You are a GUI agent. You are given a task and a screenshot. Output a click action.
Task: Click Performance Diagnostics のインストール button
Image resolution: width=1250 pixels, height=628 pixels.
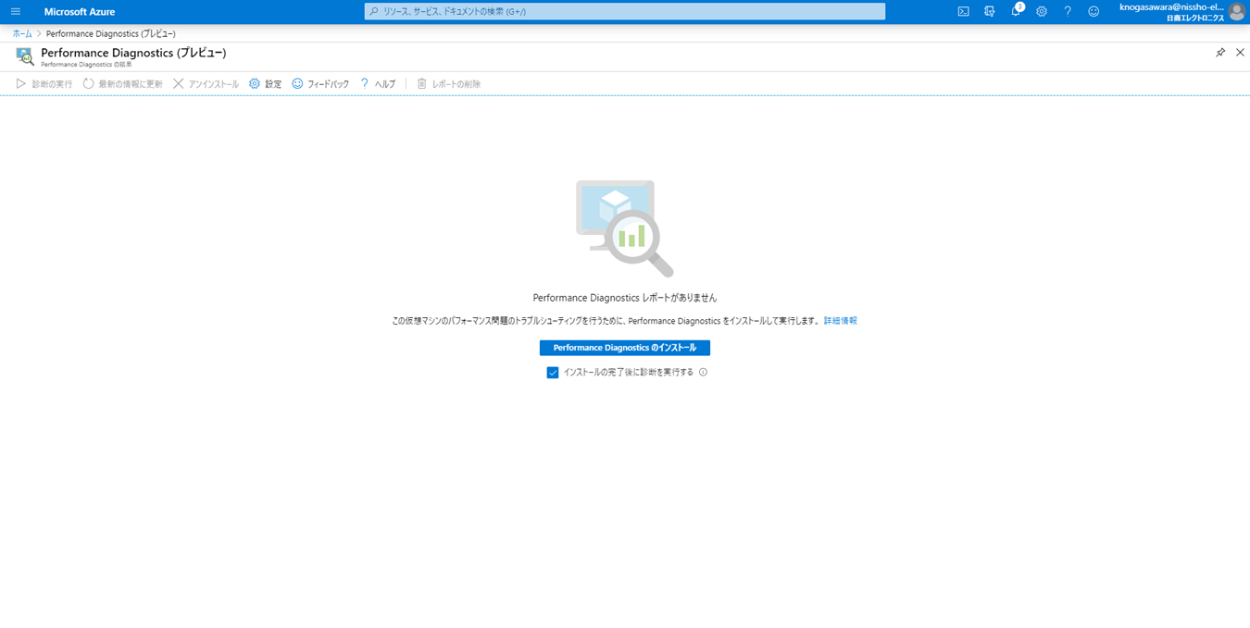click(x=625, y=348)
